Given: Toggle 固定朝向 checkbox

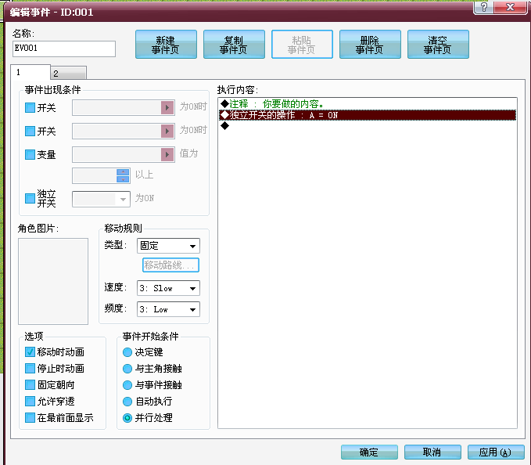Looking at the screenshot, I should pos(30,384).
